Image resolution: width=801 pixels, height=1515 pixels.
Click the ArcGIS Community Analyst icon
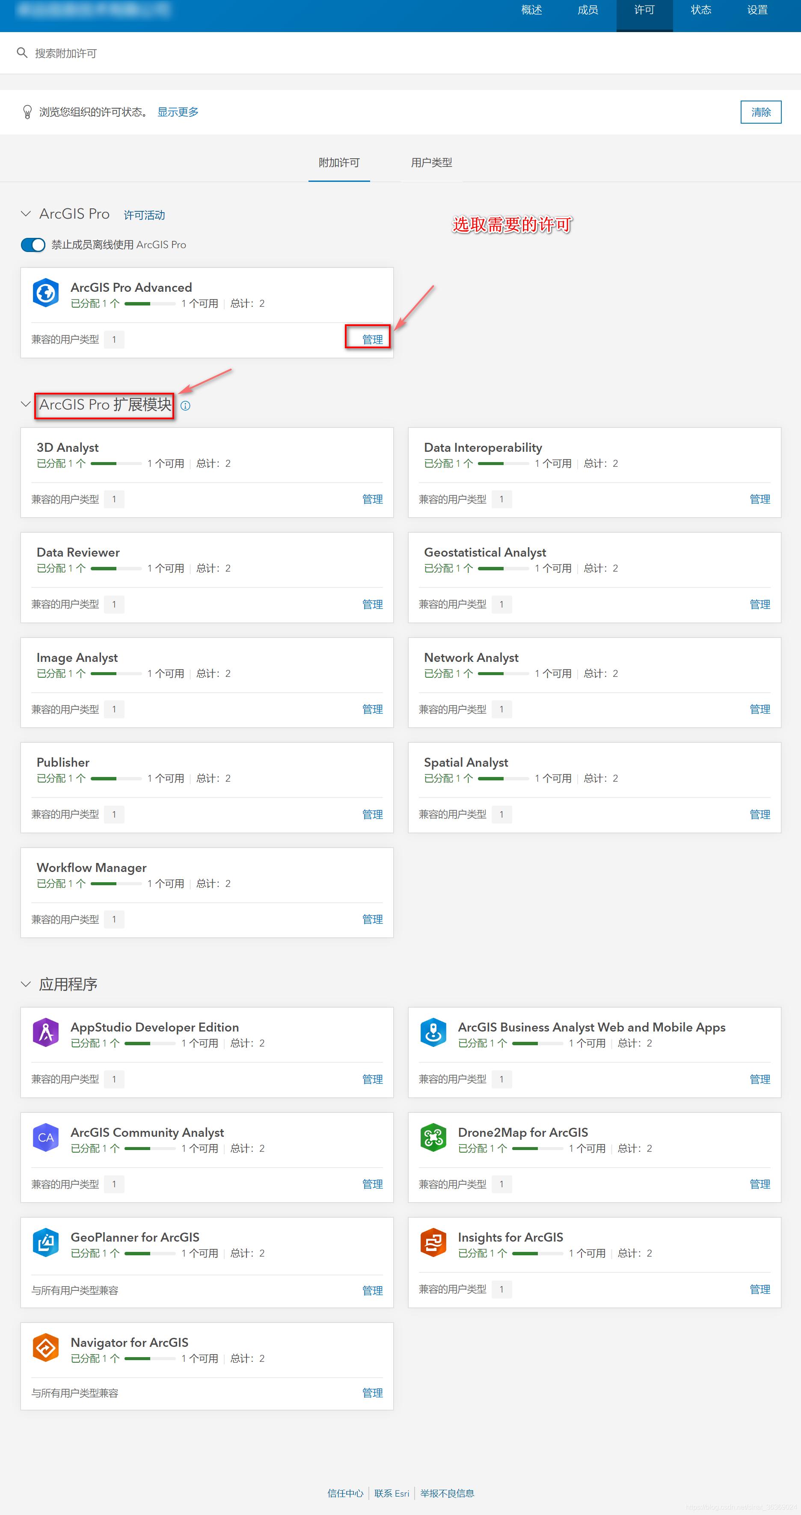tap(46, 1137)
